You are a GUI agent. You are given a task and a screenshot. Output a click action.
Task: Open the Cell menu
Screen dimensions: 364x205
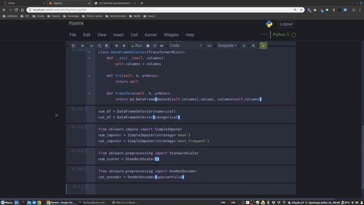pos(134,35)
